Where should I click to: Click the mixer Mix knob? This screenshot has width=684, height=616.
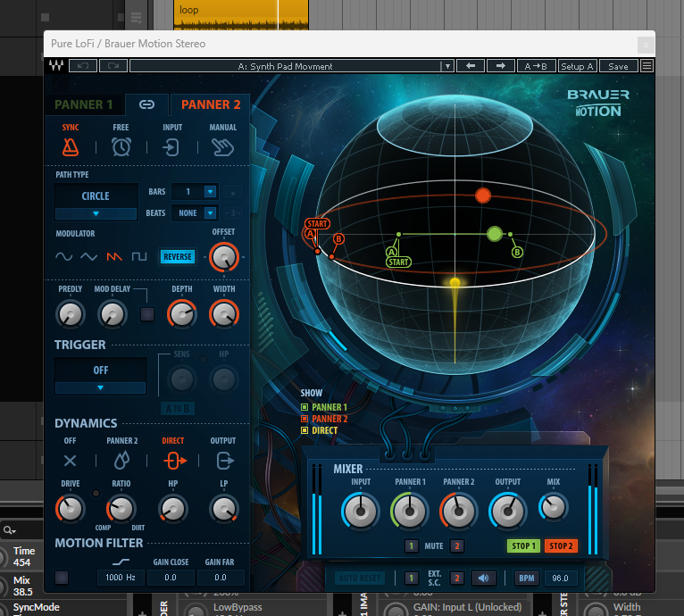coord(553,507)
